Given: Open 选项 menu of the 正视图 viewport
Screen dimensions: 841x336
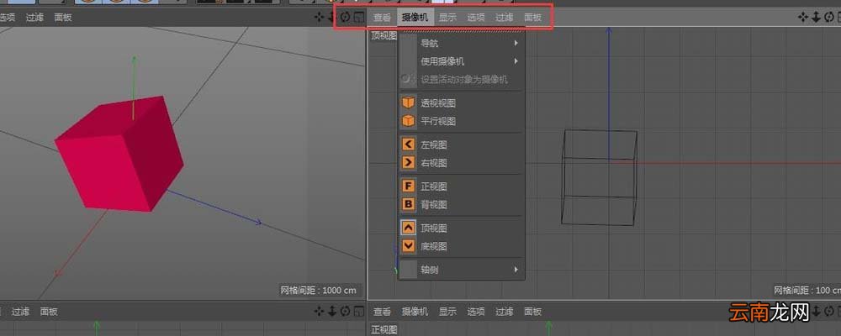Looking at the screenshot, I should 476,312.
